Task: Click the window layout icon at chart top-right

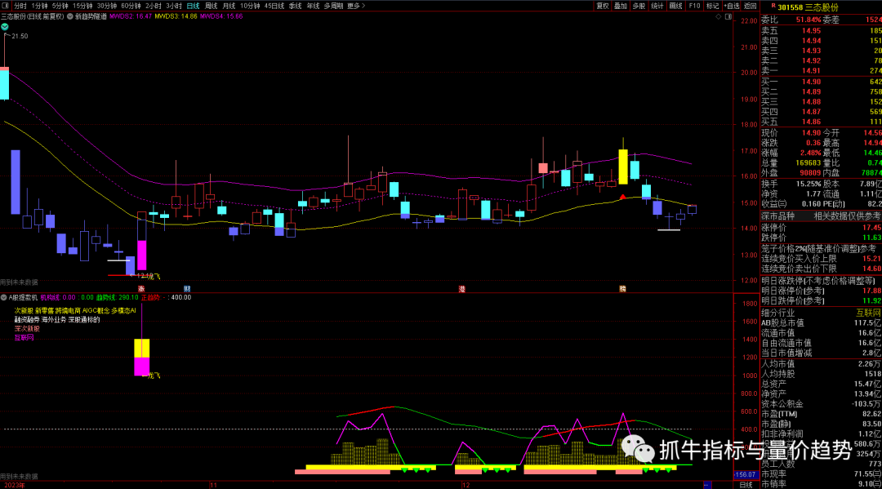Action: (x=728, y=17)
